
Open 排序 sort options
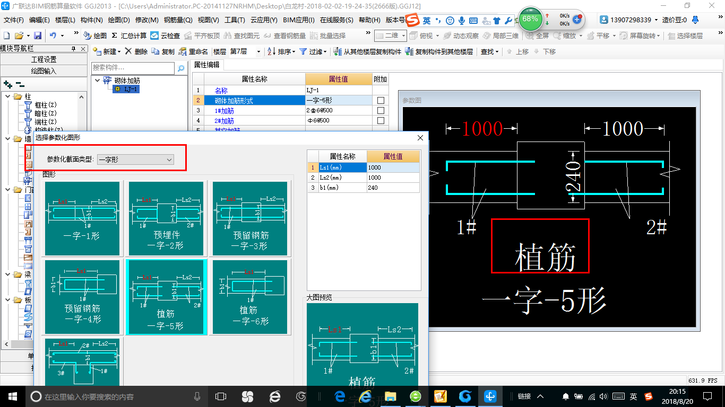[281, 51]
